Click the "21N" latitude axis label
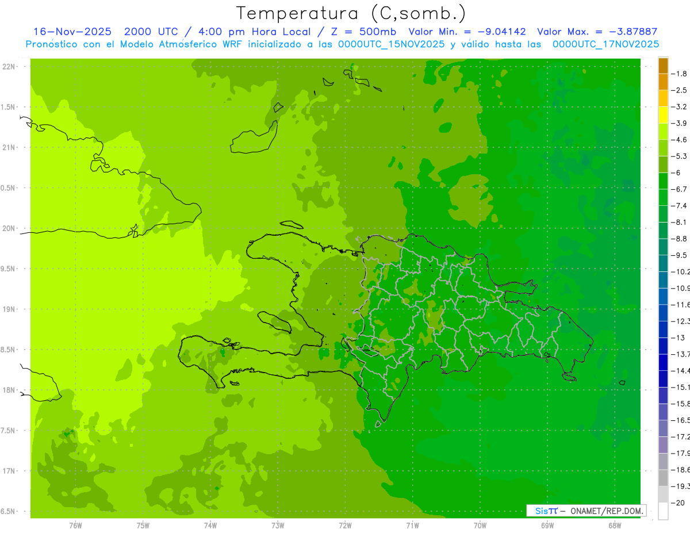This screenshot has height=533, width=690. [x=9, y=147]
